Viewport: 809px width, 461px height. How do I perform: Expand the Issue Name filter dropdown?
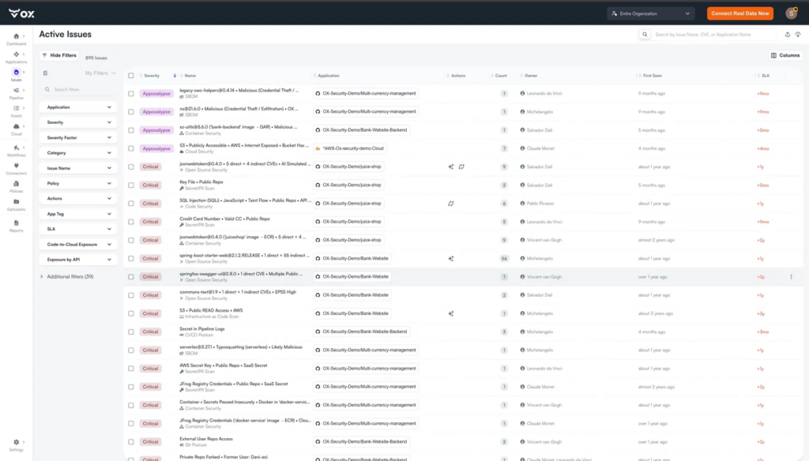(78, 168)
